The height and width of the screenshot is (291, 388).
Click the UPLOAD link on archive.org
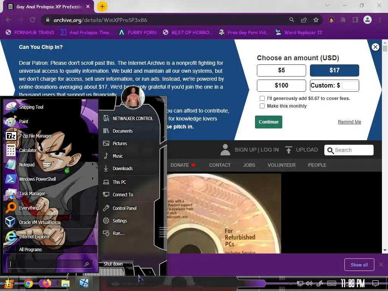click(301, 150)
